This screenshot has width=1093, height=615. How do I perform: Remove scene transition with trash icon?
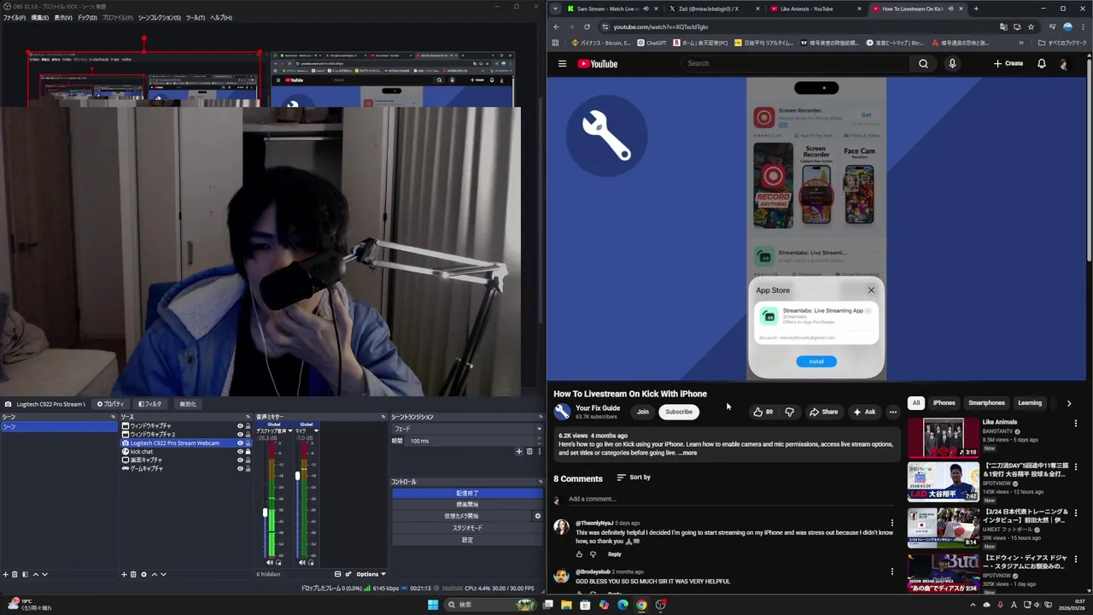(x=529, y=451)
